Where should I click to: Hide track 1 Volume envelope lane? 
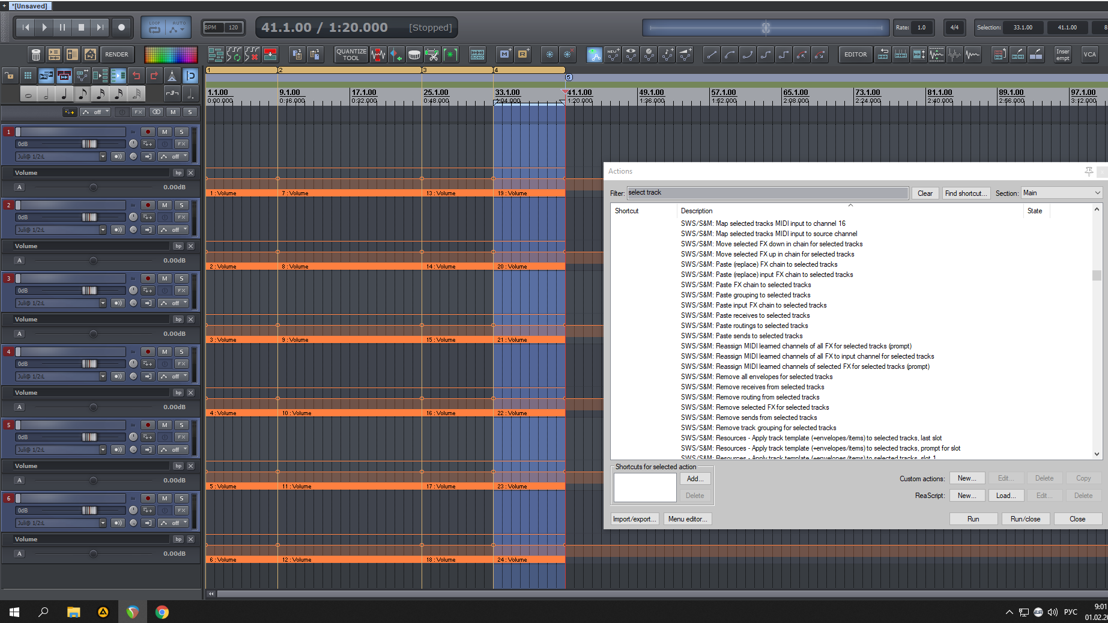coord(190,172)
